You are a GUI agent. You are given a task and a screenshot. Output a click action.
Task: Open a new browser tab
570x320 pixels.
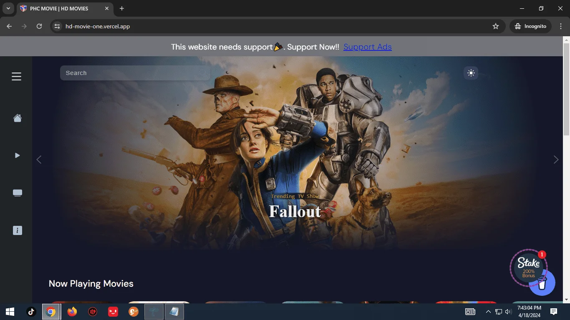(x=122, y=8)
